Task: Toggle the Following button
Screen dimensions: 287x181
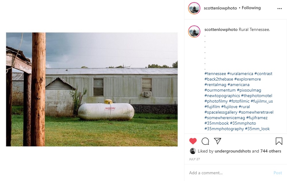Action: [x=251, y=8]
